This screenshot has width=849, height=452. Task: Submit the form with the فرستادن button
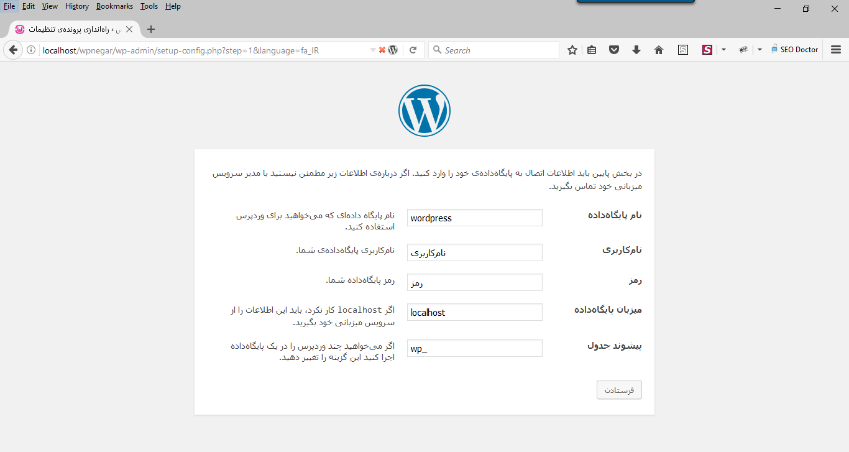(x=619, y=390)
